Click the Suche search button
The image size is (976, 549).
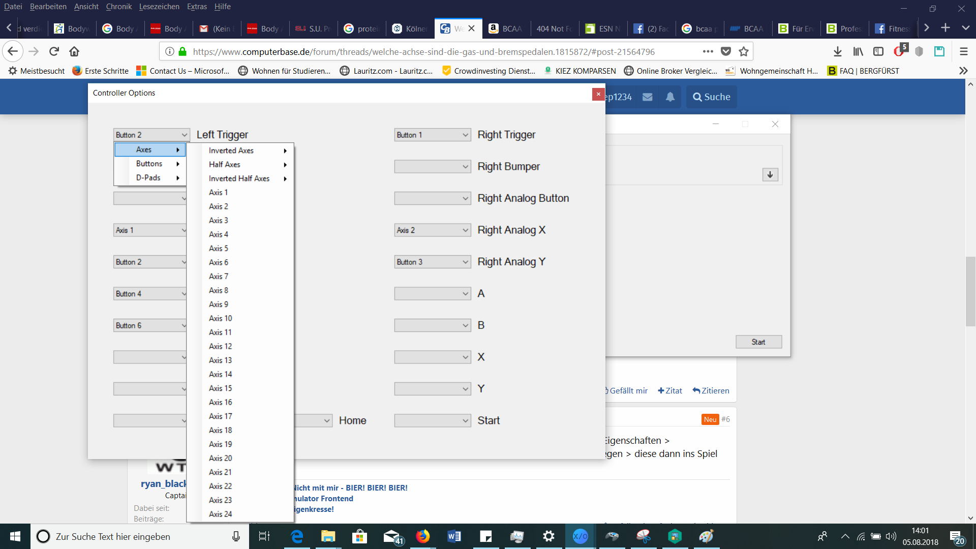coord(711,97)
